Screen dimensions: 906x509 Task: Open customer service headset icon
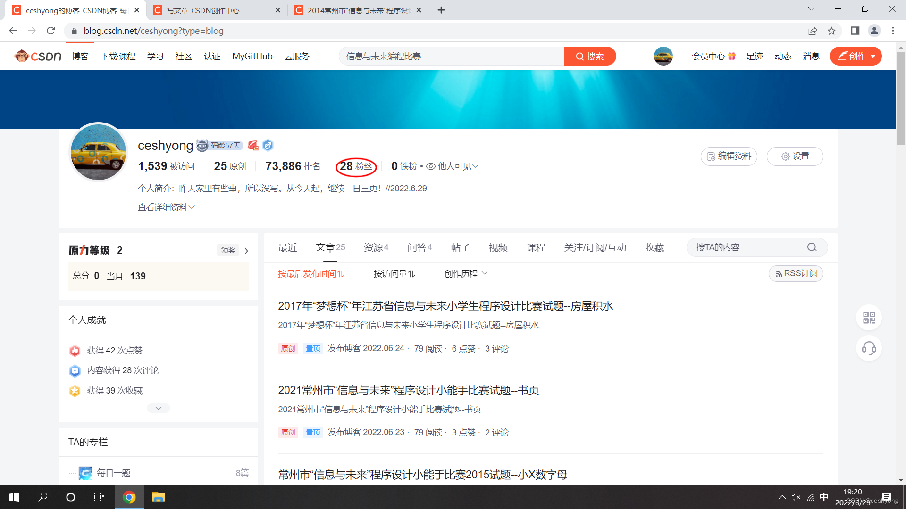click(869, 348)
